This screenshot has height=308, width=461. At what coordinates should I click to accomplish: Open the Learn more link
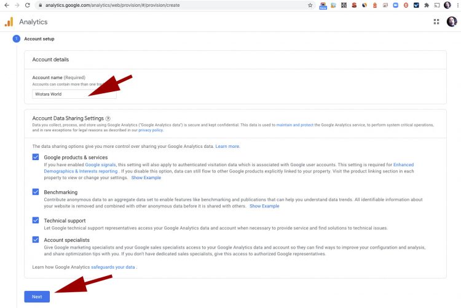tap(227, 147)
